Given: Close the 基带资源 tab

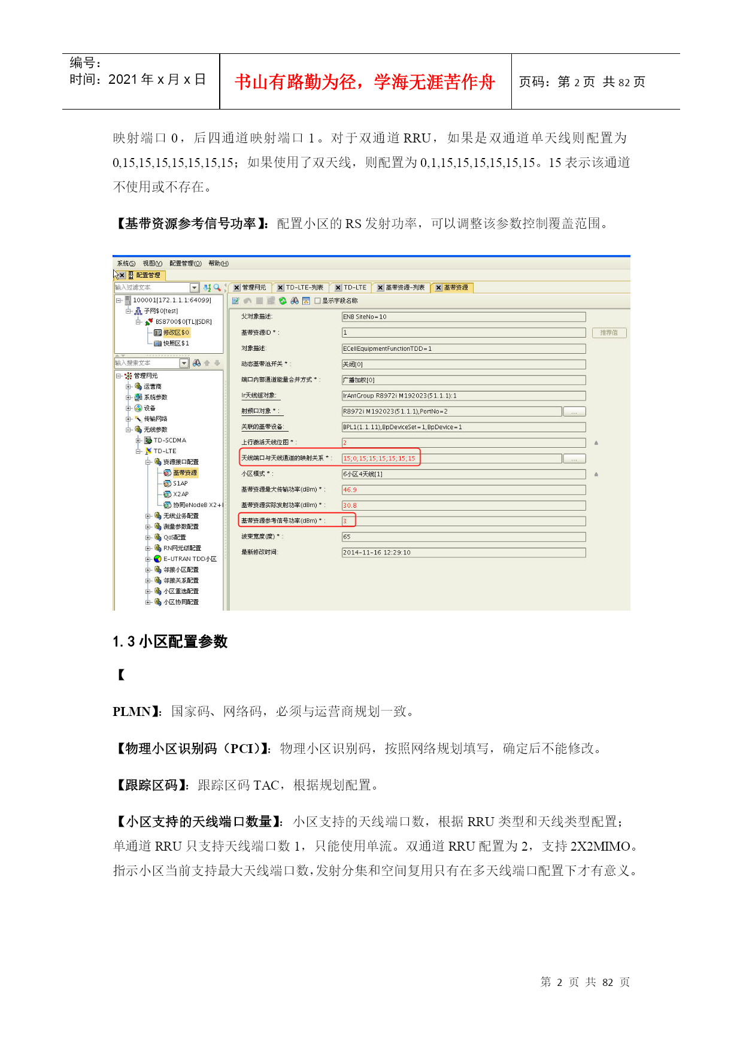Looking at the screenshot, I should click(438, 288).
